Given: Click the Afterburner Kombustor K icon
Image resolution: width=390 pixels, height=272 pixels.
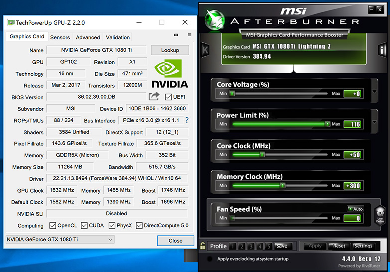Looking at the screenshot, I should [x=205, y=50].
